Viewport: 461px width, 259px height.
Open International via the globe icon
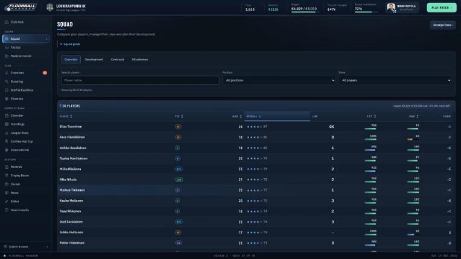point(7,150)
